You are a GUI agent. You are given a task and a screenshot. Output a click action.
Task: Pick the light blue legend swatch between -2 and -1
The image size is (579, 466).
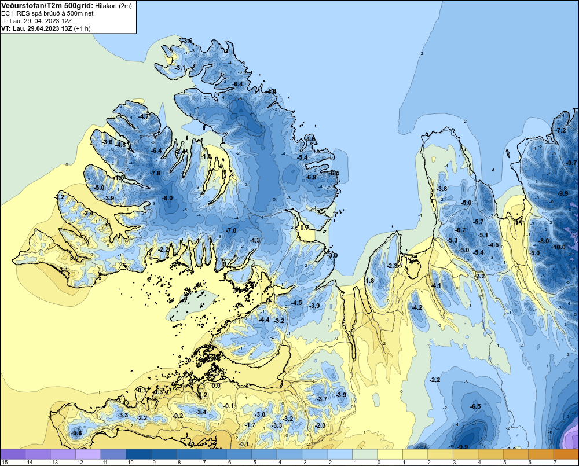coord(340,454)
